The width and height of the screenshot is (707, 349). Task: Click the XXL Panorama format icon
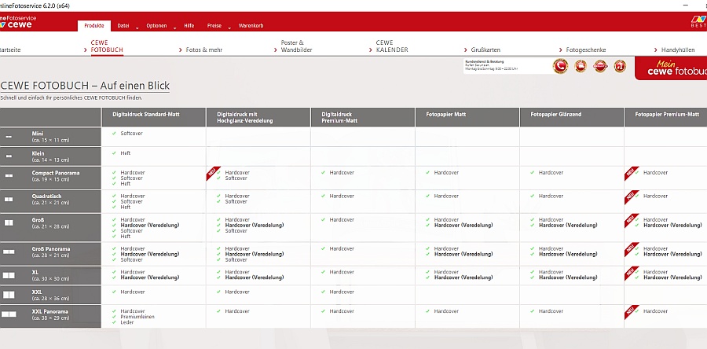[9, 314]
